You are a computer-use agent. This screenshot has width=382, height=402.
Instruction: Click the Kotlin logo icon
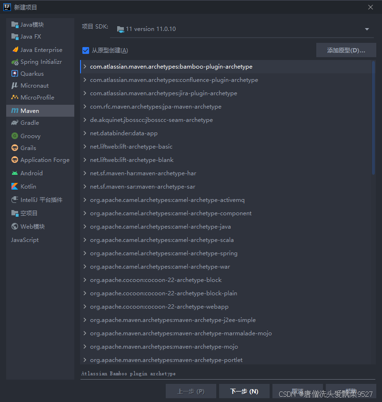pos(15,186)
